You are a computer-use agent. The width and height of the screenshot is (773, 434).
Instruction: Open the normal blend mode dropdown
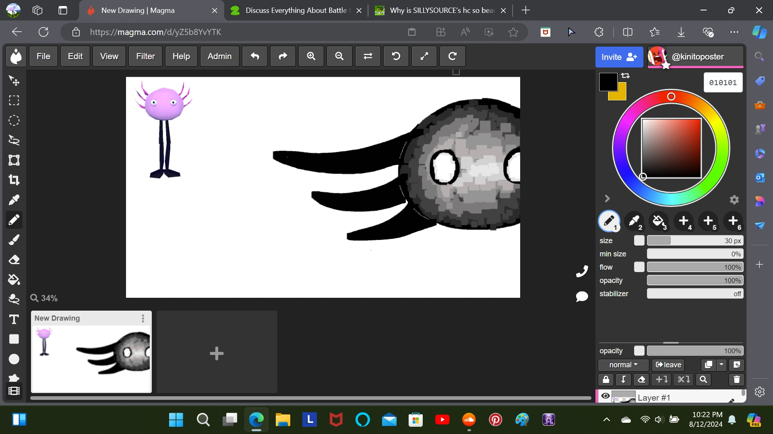point(623,365)
